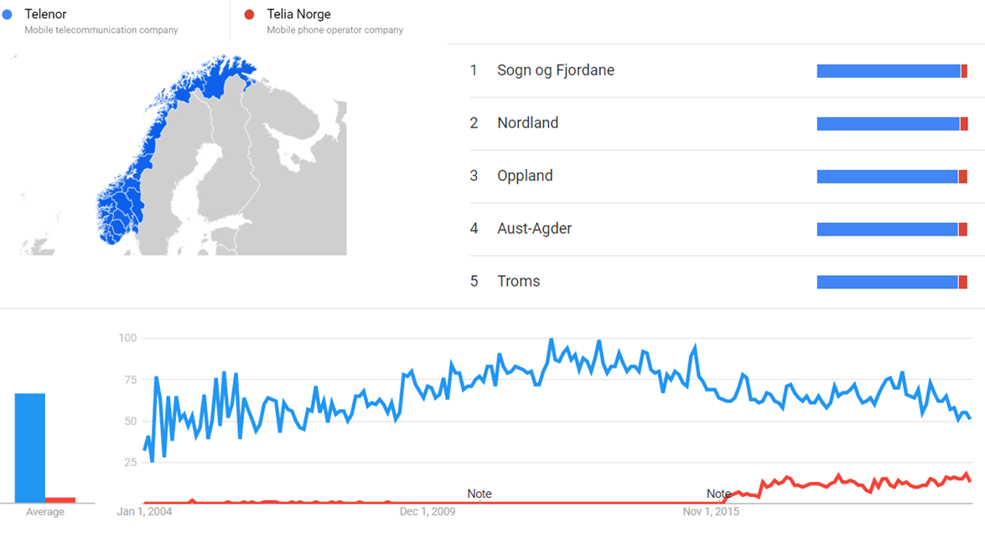Click the Jan 1, 2004 axis label

pyautogui.click(x=144, y=511)
